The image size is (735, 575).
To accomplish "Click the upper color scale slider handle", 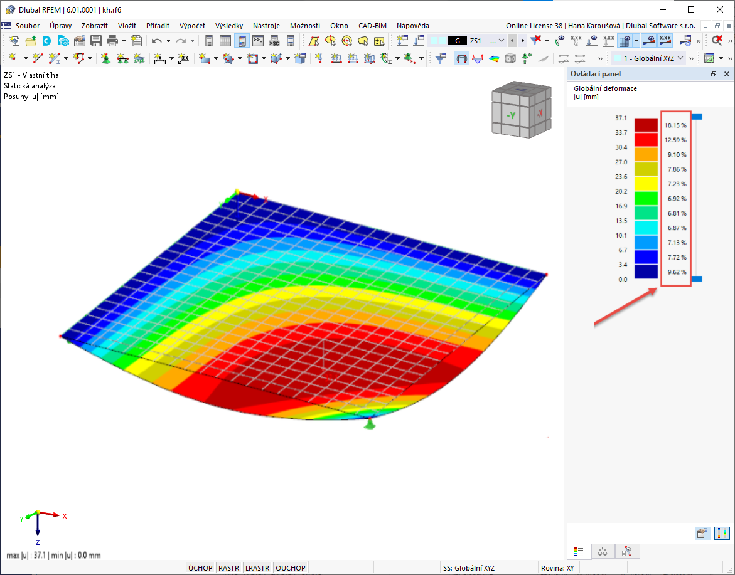I will tap(697, 117).
